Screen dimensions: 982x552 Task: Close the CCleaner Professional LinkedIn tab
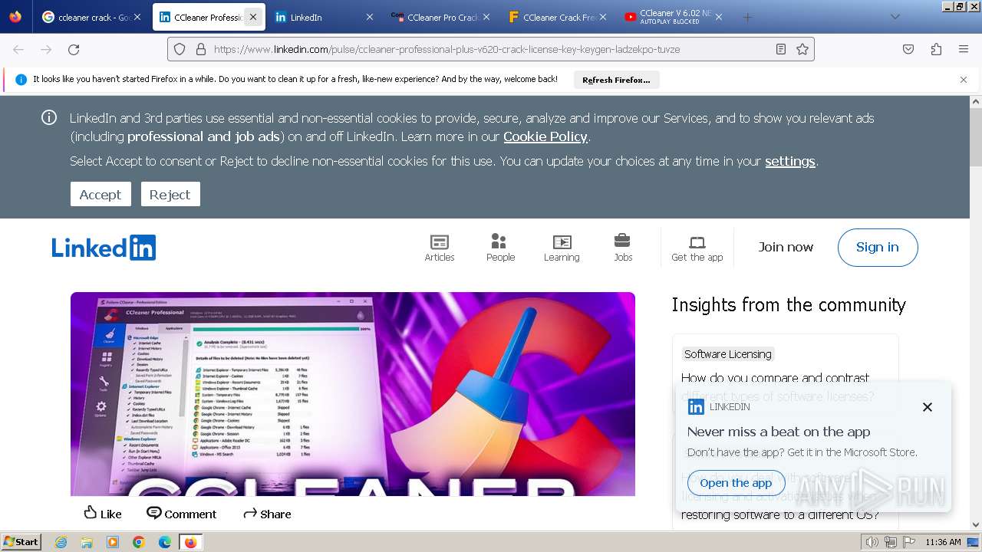[253, 17]
